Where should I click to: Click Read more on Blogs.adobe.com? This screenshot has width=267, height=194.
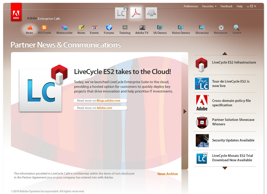100,101
